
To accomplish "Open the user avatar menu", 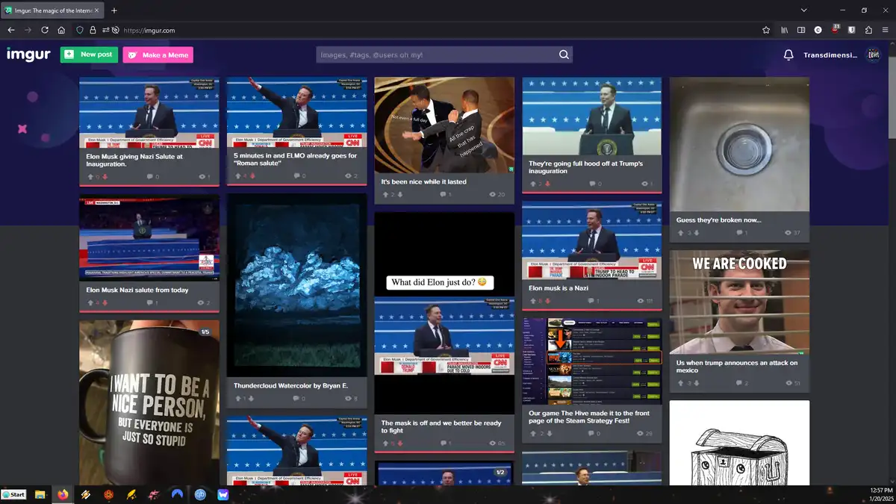I will coord(873,55).
